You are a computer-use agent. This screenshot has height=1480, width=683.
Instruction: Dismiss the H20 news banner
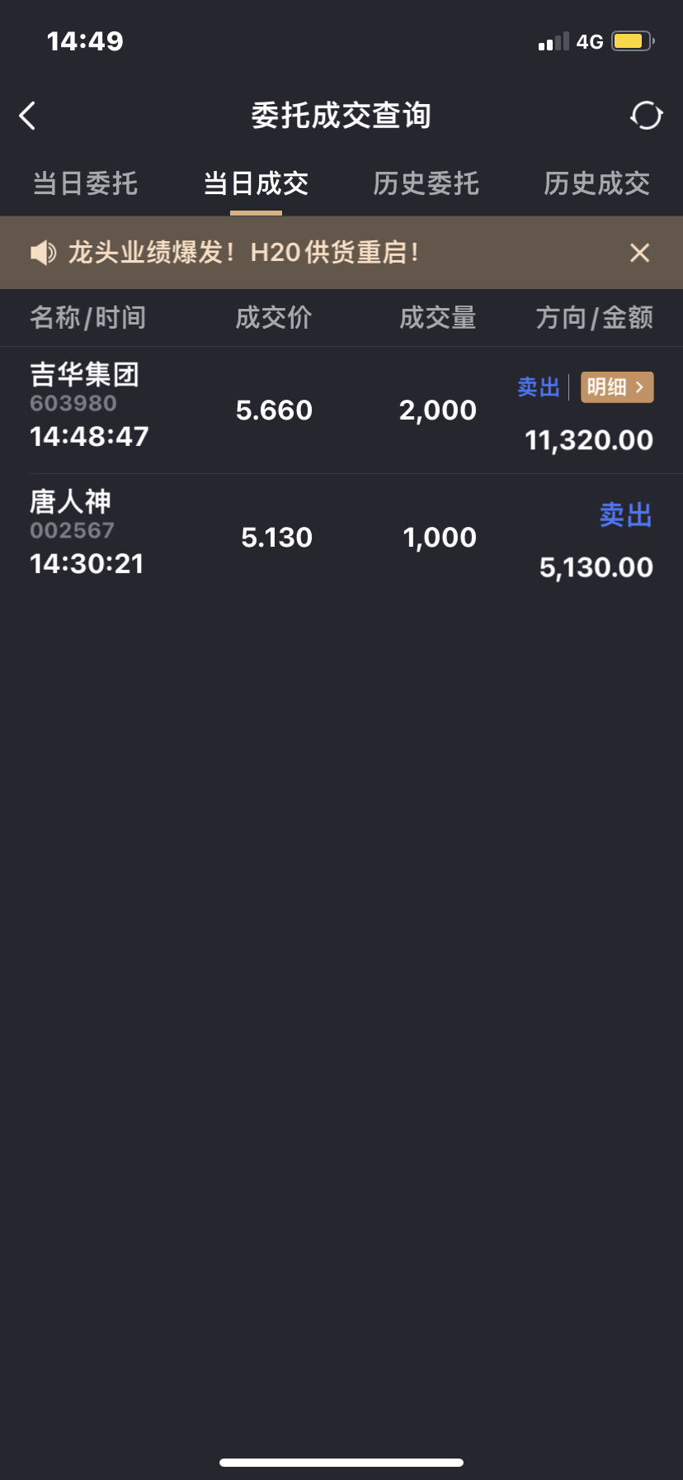(x=639, y=253)
